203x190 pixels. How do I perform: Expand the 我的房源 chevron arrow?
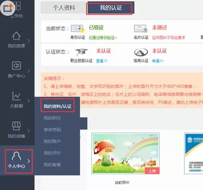click(x=29, y=41)
